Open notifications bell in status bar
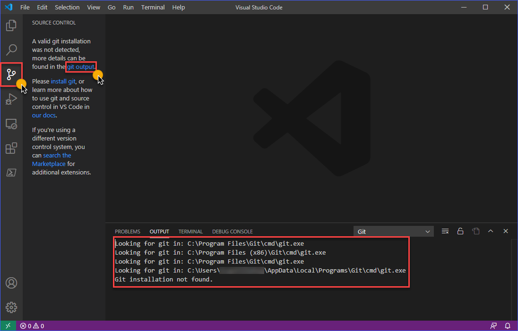 [x=508, y=326]
